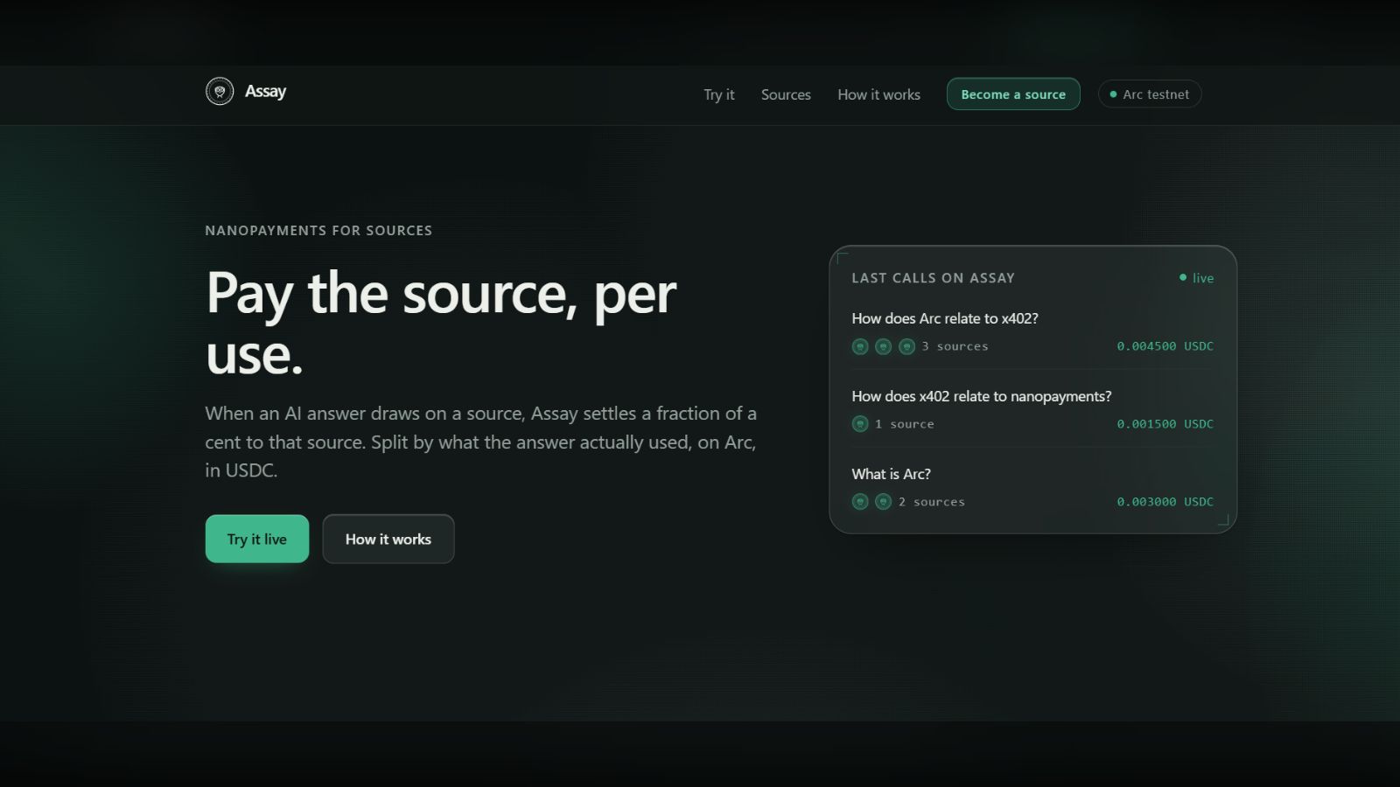The width and height of the screenshot is (1400, 787).
Task: Open How it works in navbar
Action: [x=878, y=94]
